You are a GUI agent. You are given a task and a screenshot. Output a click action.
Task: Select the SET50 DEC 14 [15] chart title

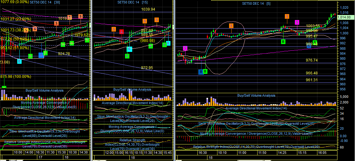pos(133,3)
